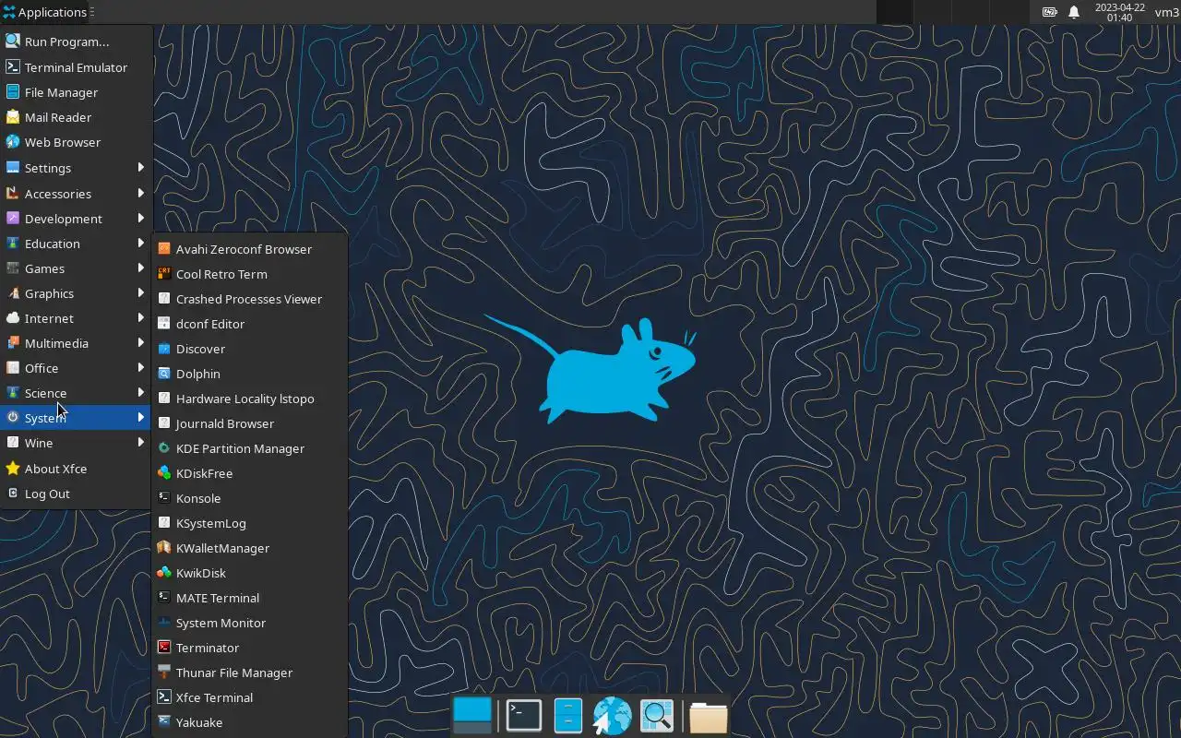Click the Mail Reader envelope icon
Image resolution: width=1181 pixels, height=738 pixels.
[x=12, y=117]
